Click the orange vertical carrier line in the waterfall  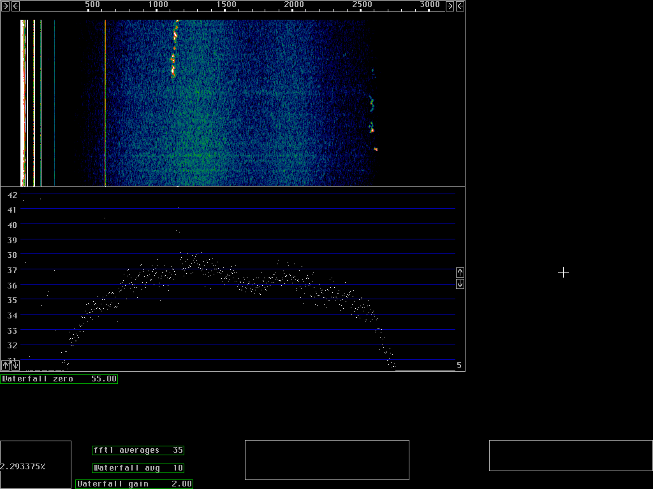105,103
